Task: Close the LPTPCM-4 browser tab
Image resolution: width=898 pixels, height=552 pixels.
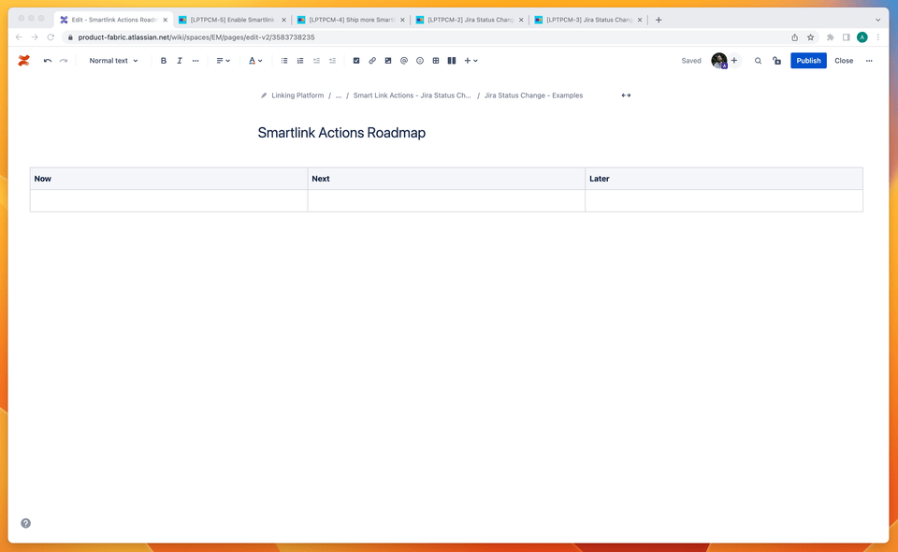Action: 402,20
